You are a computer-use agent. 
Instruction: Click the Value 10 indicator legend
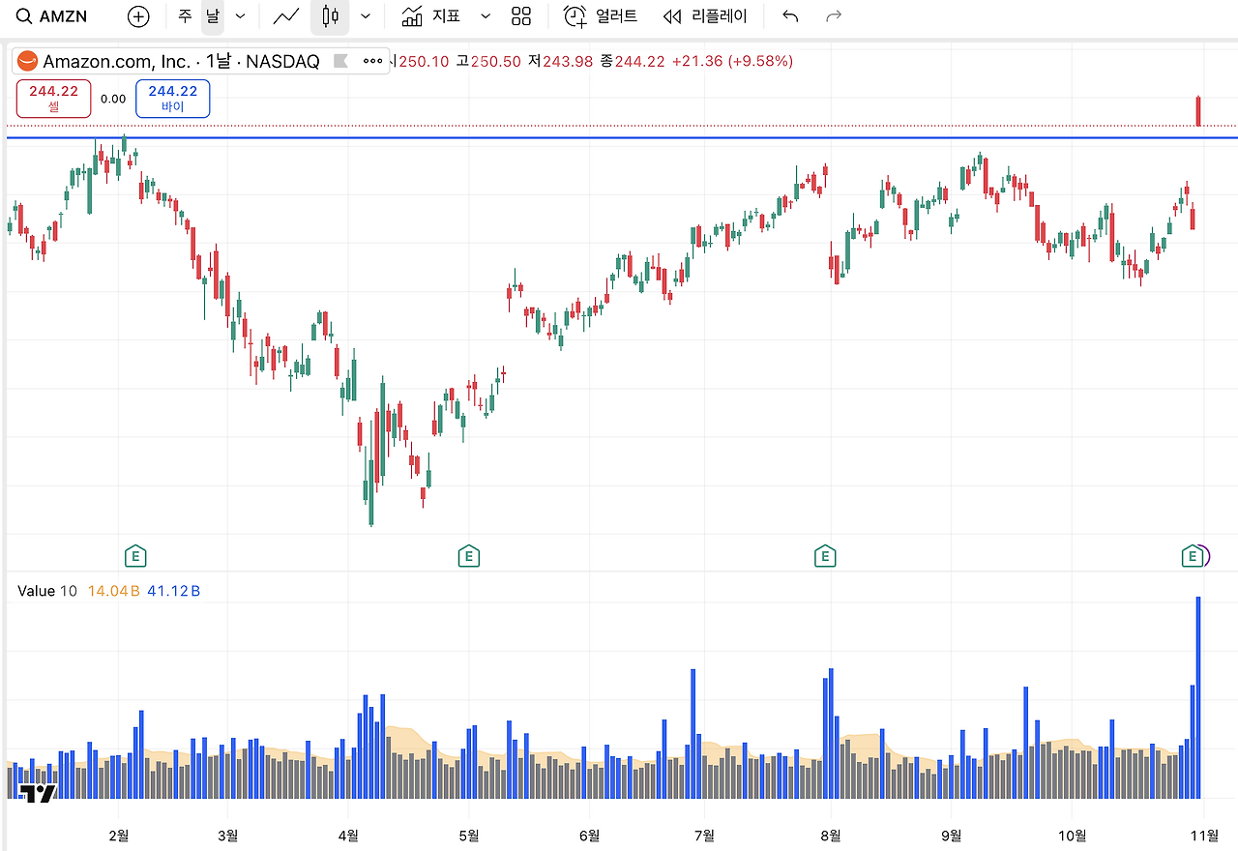click(47, 591)
